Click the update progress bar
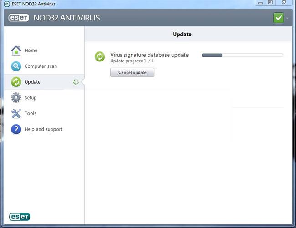296x228 pixels. point(243,56)
